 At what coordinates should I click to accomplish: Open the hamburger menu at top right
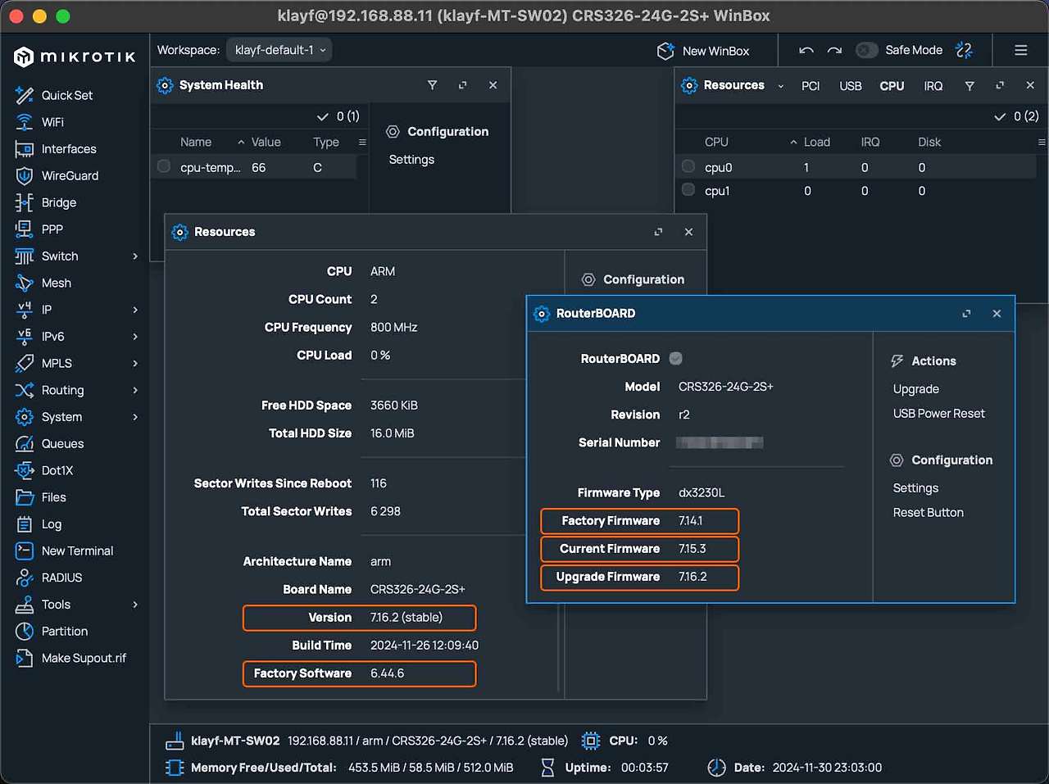click(x=1021, y=50)
